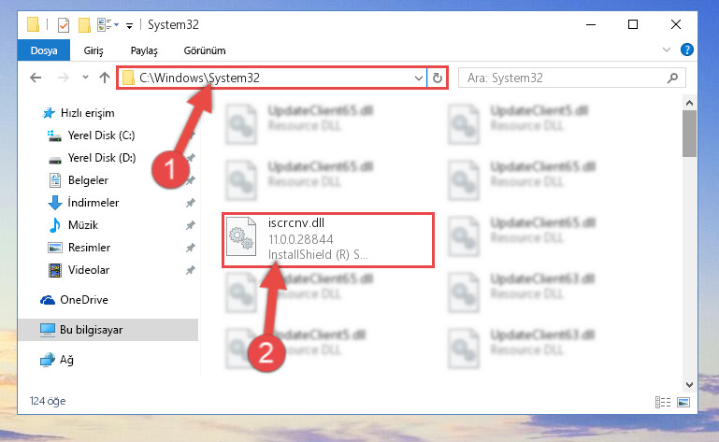This screenshot has width=719, height=442.
Task: Switch to large icons view
Action: coord(683,402)
